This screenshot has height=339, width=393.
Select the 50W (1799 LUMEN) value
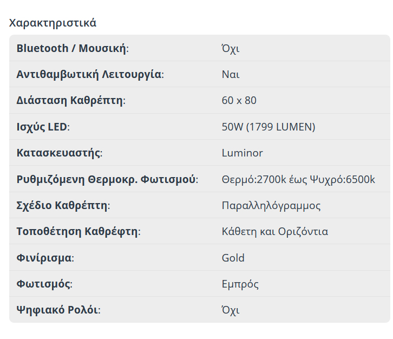point(268,127)
